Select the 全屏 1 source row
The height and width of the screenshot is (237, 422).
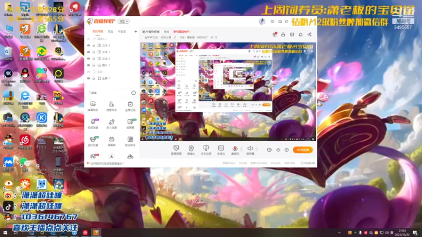[x=112, y=78]
